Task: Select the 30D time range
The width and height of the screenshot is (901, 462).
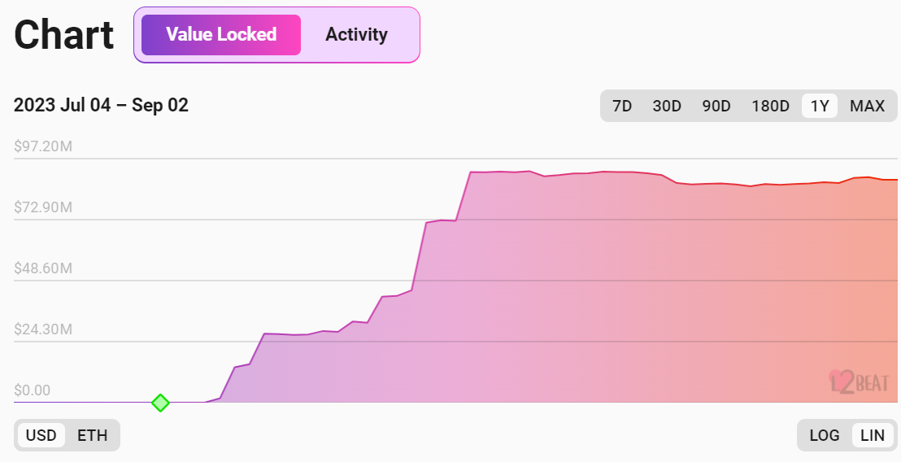Action: pos(667,107)
